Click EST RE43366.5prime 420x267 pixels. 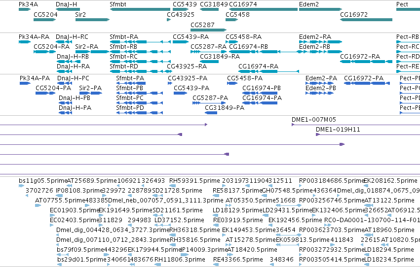click(216, 265)
